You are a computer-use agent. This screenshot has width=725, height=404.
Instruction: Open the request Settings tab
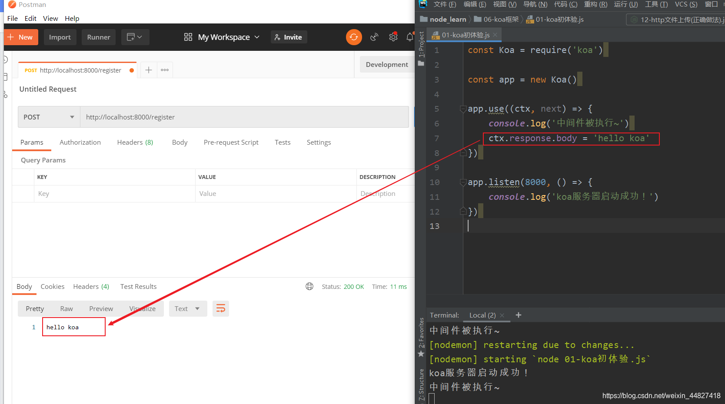tap(319, 142)
